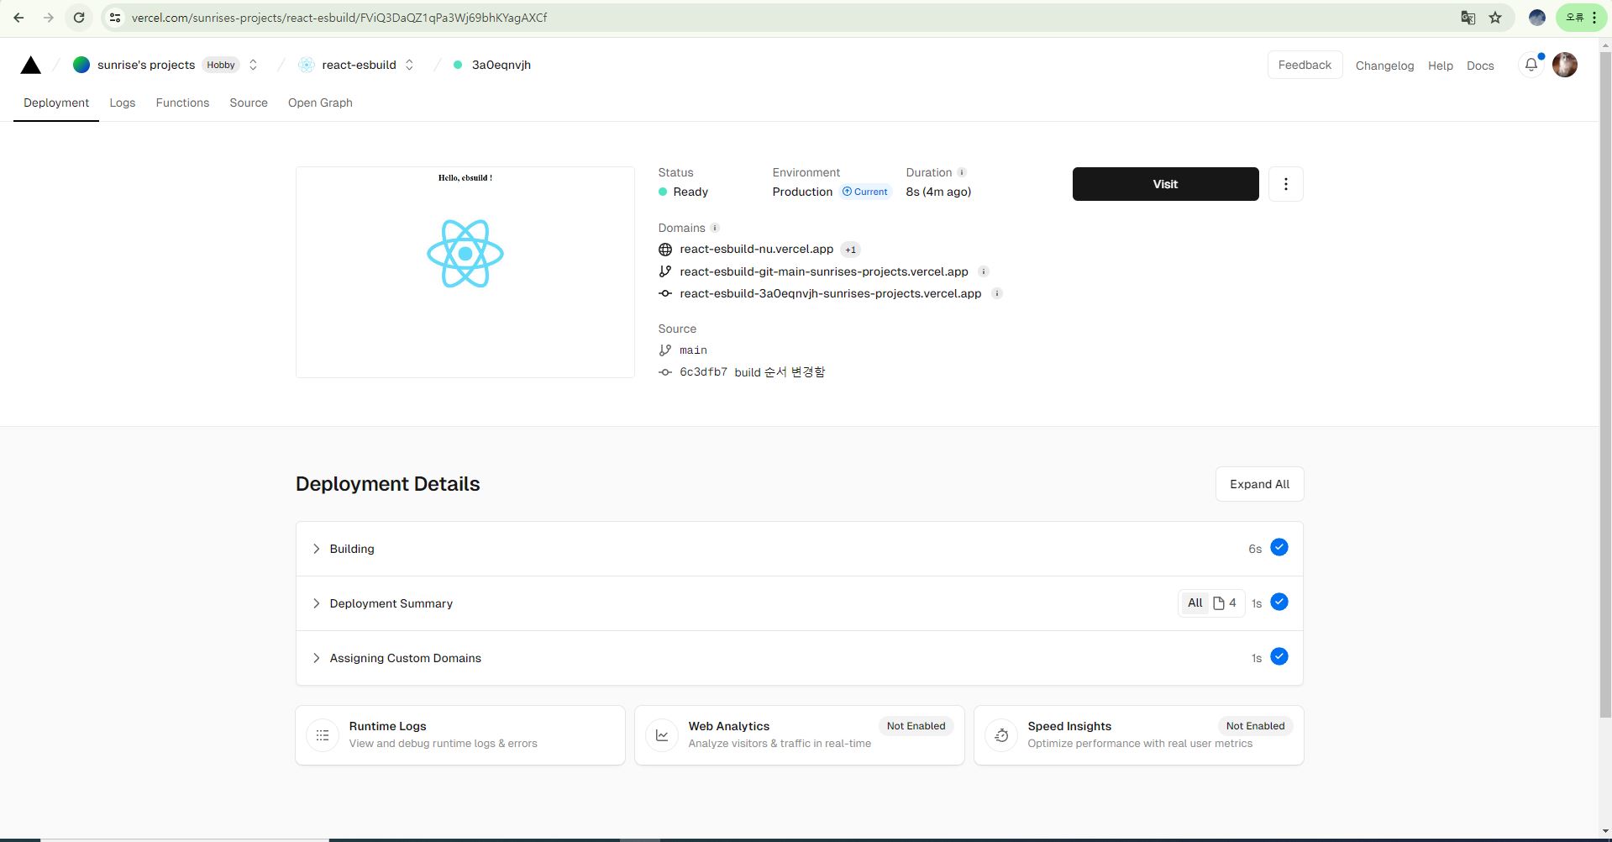Click the Feedback button

[x=1305, y=65]
